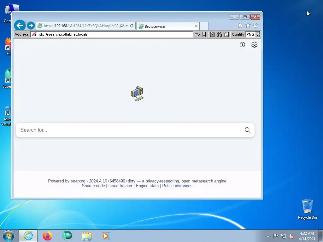Click the search magnifier in IE address bar

coord(122,26)
